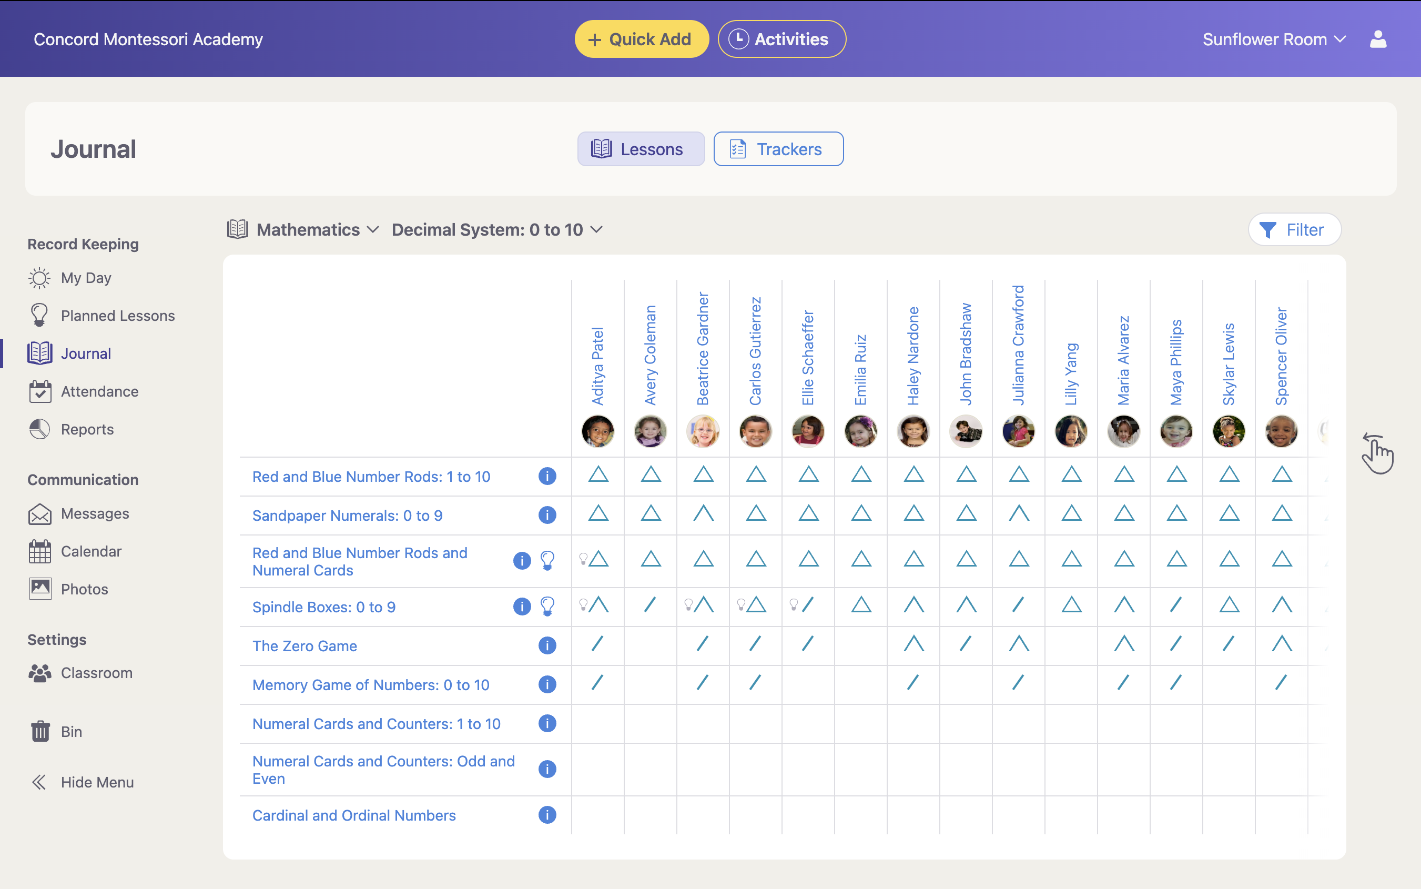1421x889 pixels.
Task: Open Attendance from the sidebar
Action: click(x=99, y=391)
